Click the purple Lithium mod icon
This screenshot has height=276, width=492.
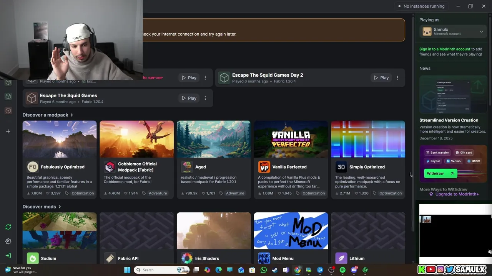[x=341, y=258]
